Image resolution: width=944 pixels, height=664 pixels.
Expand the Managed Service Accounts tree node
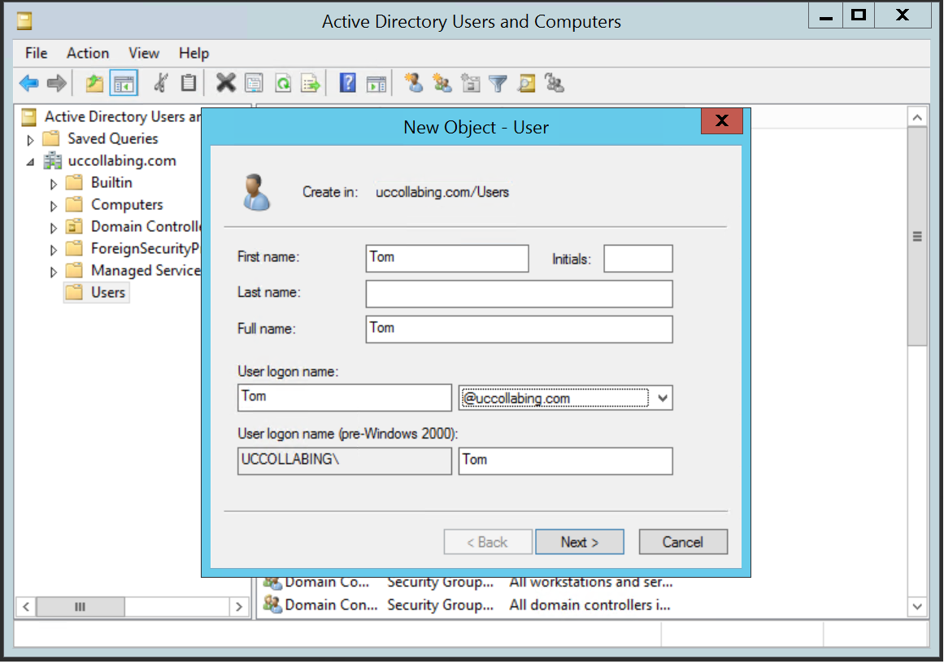click(x=54, y=272)
